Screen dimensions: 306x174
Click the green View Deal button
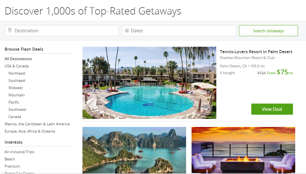pyautogui.click(x=272, y=109)
